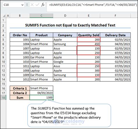
Task: Click the 'Delivary Date' header cell
Action: coord(115,35)
